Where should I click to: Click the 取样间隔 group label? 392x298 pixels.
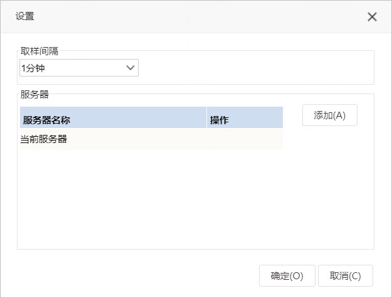(x=40, y=51)
